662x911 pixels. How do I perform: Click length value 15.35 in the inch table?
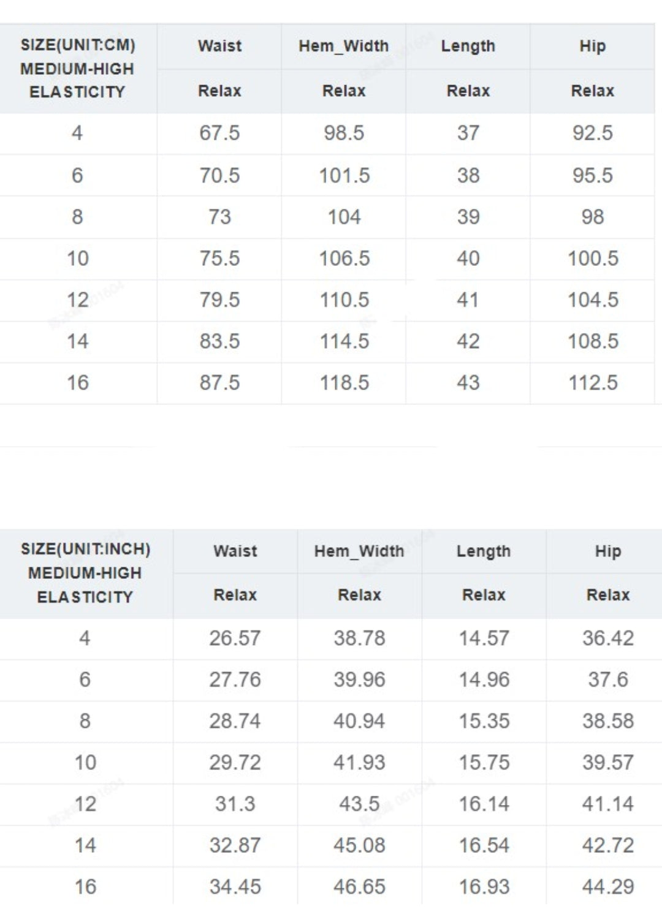tap(484, 721)
